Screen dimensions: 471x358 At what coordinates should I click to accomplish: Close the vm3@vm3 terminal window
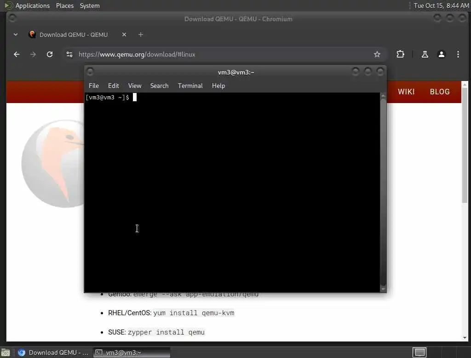pyautogui.click(x=380, y=72)
